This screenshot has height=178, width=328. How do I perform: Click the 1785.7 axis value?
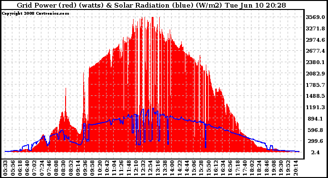pos(315,85)
